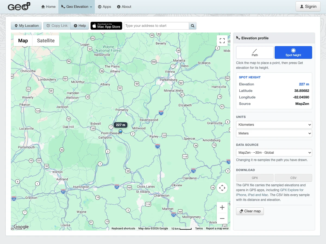Download the CSV file
Viewport: 326px width, 244px height.
pos(293,178)
